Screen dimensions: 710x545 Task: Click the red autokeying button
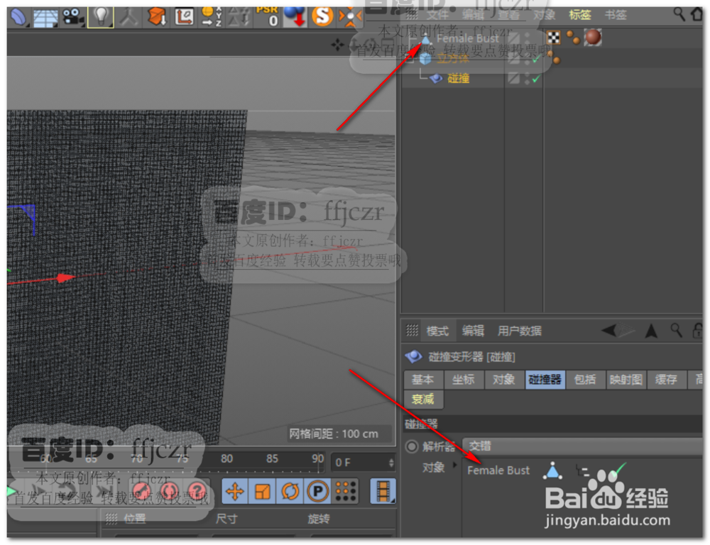170,490
